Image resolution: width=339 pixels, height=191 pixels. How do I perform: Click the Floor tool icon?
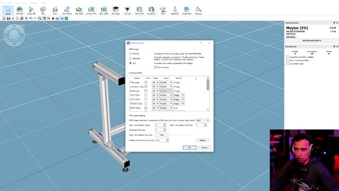(x=163, y=10)
